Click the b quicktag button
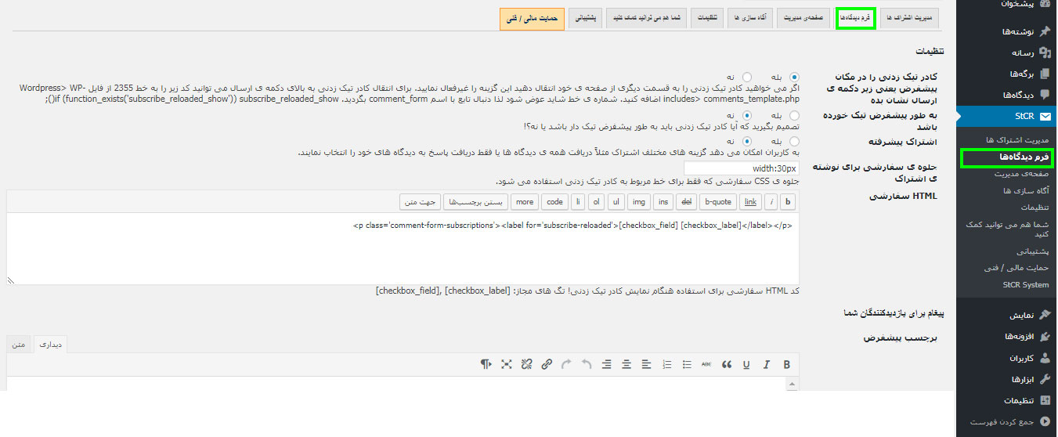This screenshot has width=1058, height=437. (x=788, y=201)
